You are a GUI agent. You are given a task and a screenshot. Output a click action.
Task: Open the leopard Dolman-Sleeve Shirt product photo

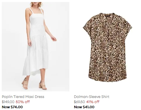107,47
